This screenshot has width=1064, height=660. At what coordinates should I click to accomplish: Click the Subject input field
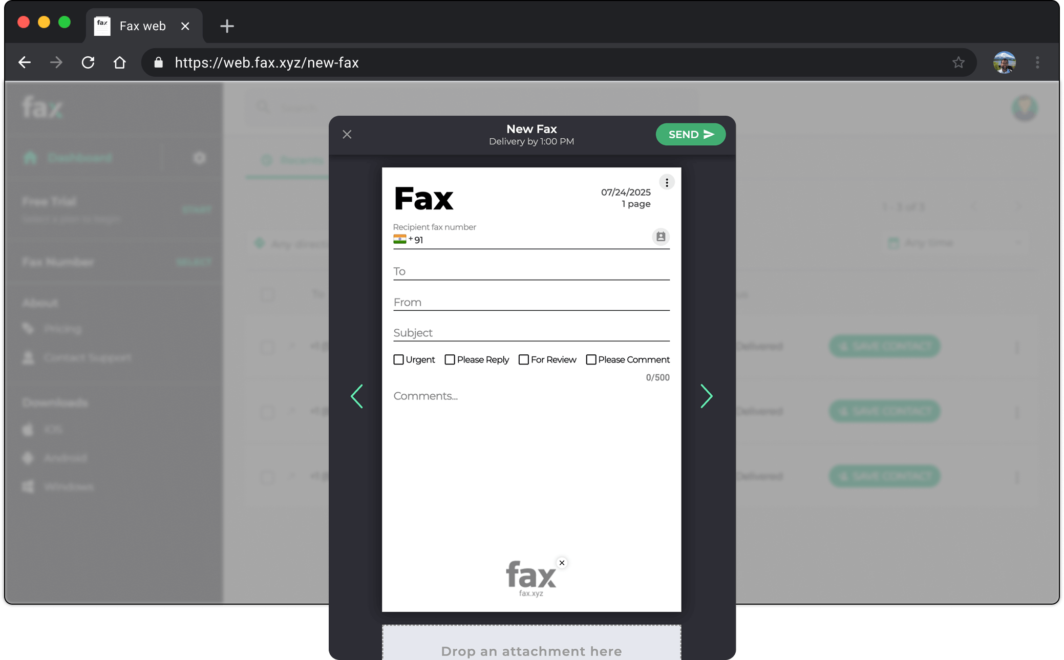pos(531,333)
